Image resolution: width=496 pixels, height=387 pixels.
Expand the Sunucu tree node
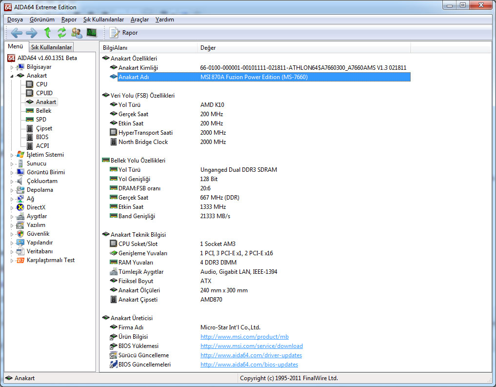coord(12,164)
